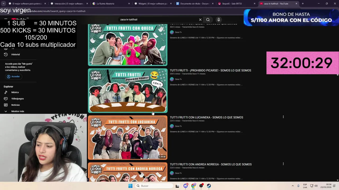Open the Videojuegos explore category
The width and height of the screenshot is (339, 190).
[x=17, y=99]
